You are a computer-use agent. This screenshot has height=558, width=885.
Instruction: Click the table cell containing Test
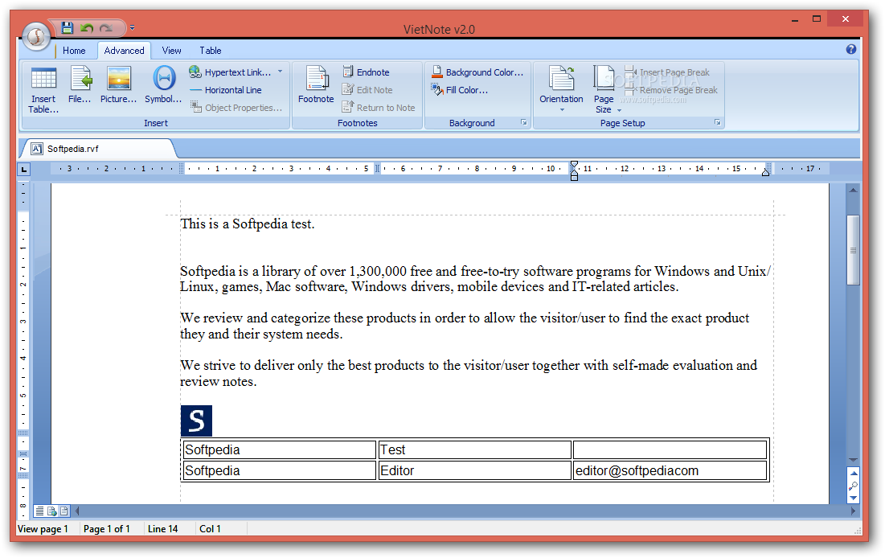(475, 450)
